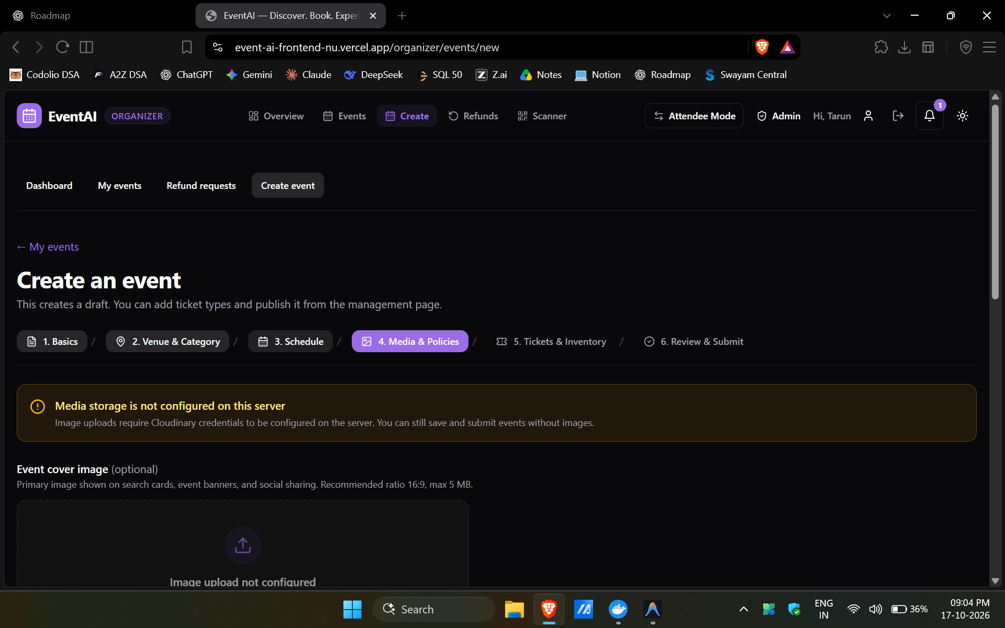The image size is (1005, 628).
Task: Click the Brave Rewards triangle icon
Action: [787, 47]
